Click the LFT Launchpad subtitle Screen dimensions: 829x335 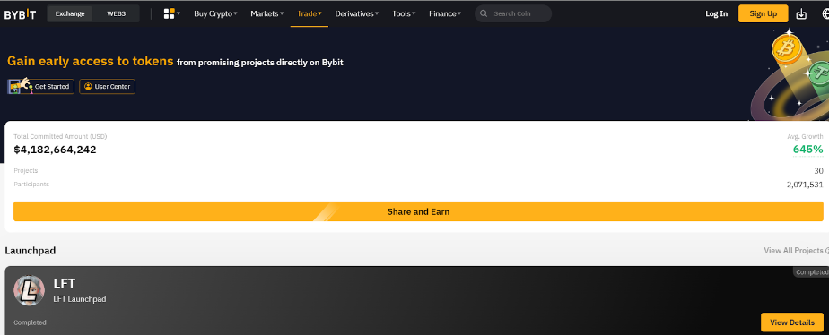(x=79, y=299)
